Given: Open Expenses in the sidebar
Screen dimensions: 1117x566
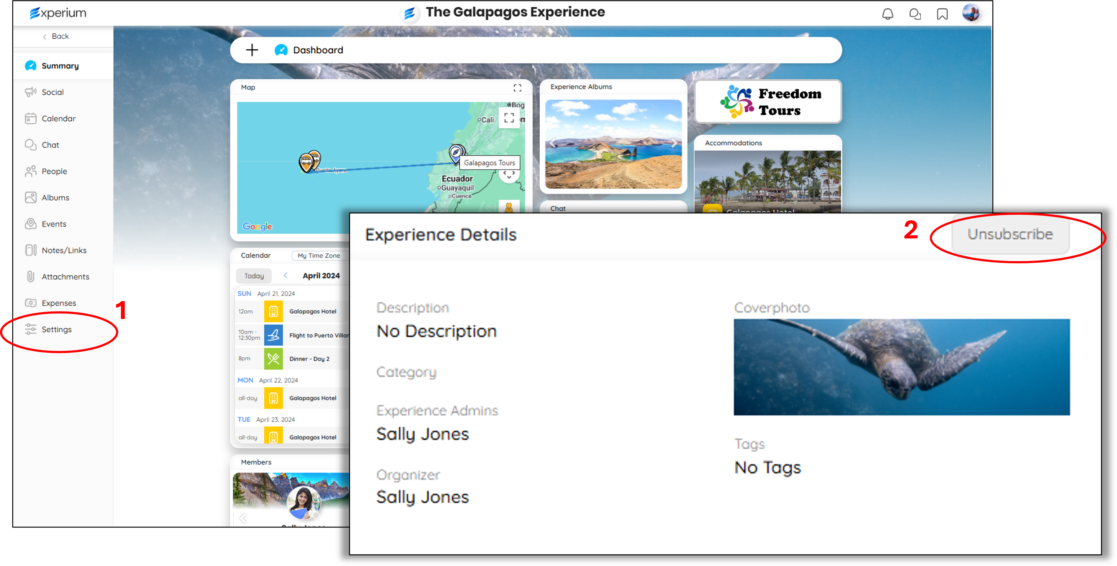Looking at the screenshot, I should coord(58,303).
